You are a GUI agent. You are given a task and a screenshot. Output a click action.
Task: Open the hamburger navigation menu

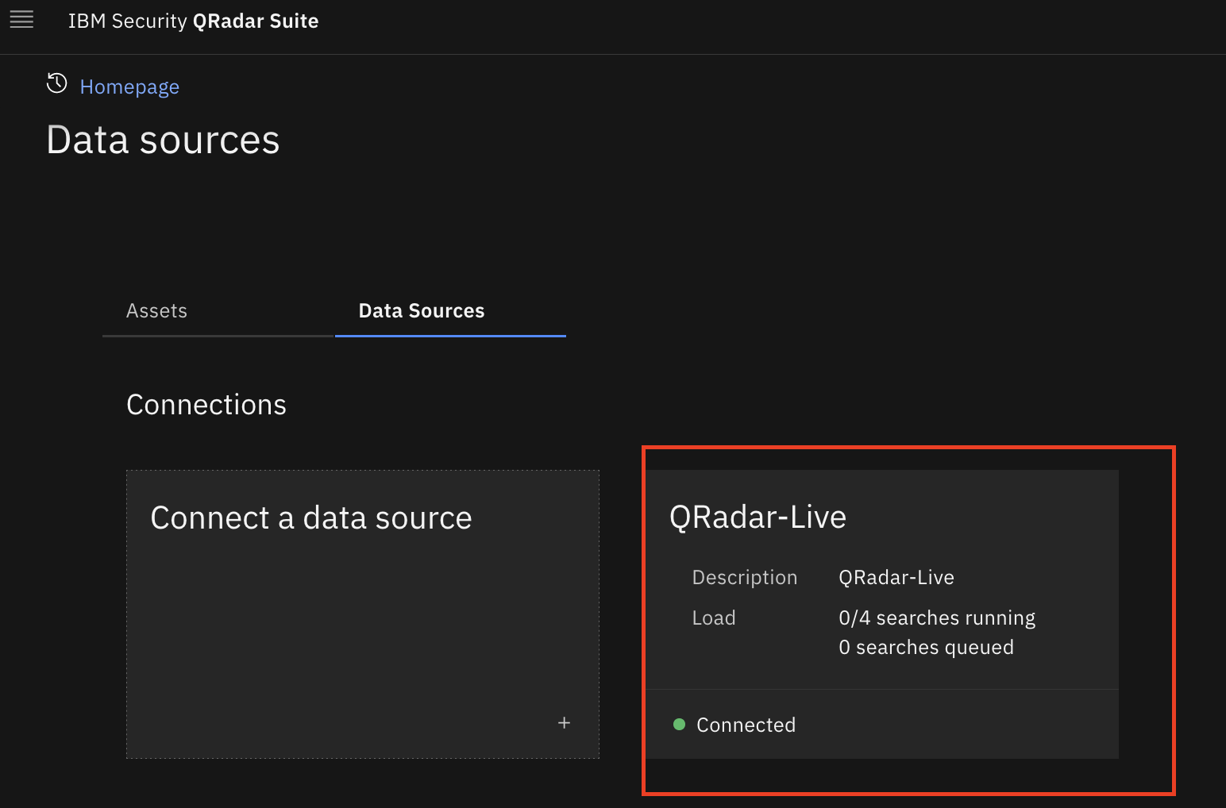(x=21, y=19)
